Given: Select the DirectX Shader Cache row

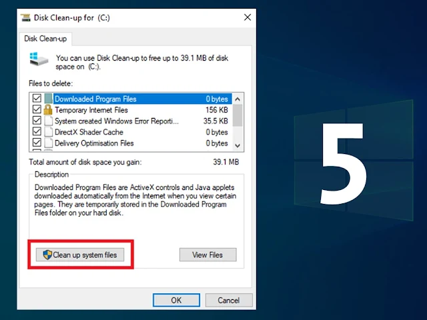Looking at the screenshot, I should 131,132.
